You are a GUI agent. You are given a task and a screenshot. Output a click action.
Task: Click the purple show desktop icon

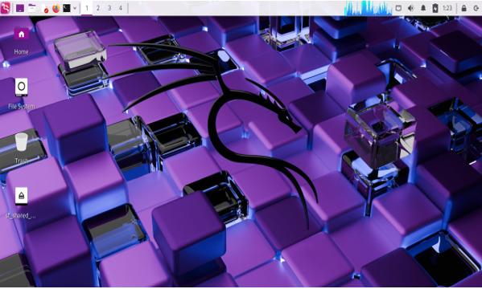click(x=20, y=8)
